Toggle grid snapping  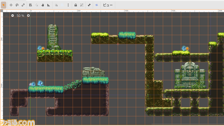(62, 5)
